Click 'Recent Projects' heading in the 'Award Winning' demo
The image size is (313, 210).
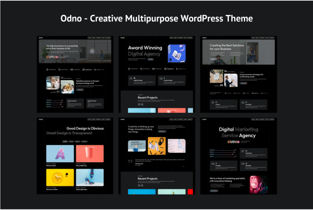coord(147,98)
